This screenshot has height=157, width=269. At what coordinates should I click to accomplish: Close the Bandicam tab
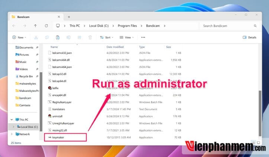tap(59, 17)
